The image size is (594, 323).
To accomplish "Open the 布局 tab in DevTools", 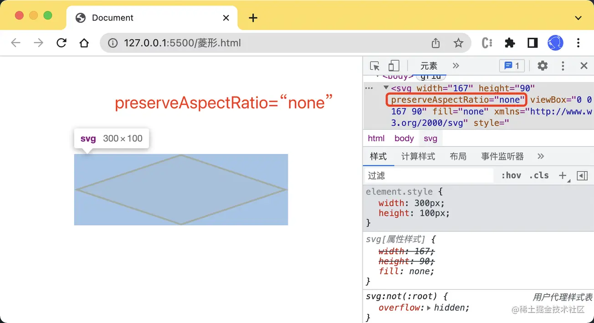I will click(x=458, y=156).
